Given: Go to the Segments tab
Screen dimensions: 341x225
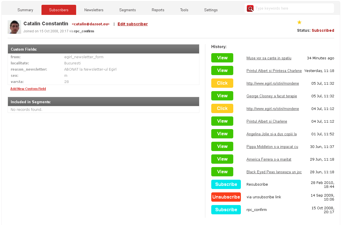Looking at the screenshot, I should (x=127, y=10).
